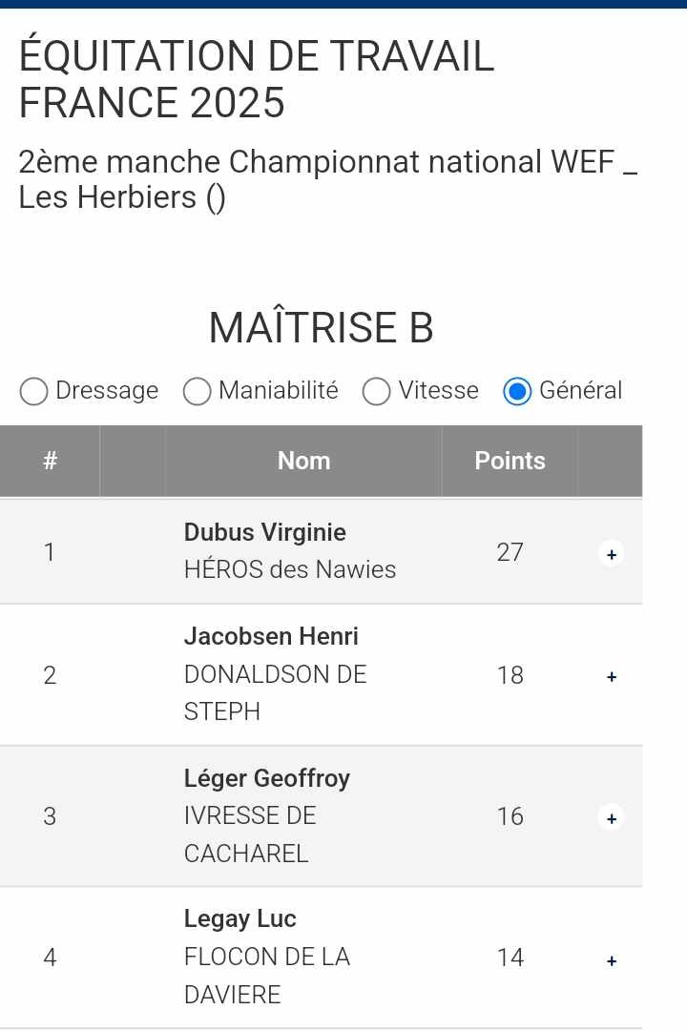Click rider name Léger Geoffroy
This screenshot has width=687, height=1030.
tap(266, 778)
